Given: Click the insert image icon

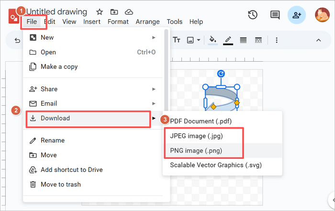Looking at the screenshot, I should tap(190, 40).
